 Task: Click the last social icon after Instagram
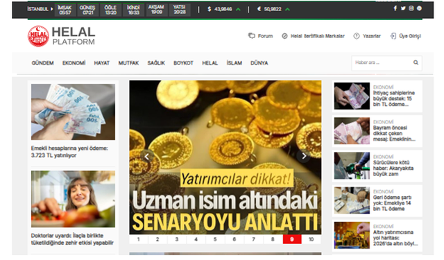(419, 8)
